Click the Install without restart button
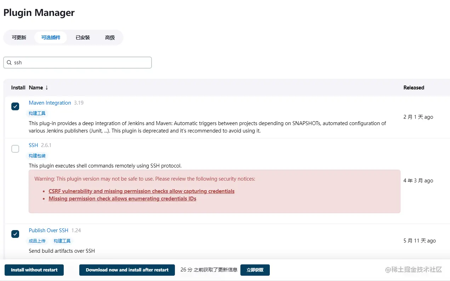Viewport: 450px width, 281px height. coord(34,270)
